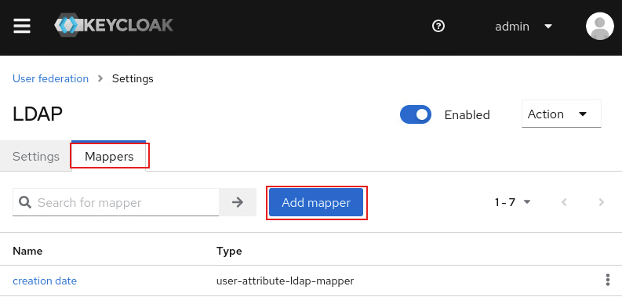The width and height of the screenshot is (622, 297).
Task: Click the LDAP page heading
Action: (38, 114)
